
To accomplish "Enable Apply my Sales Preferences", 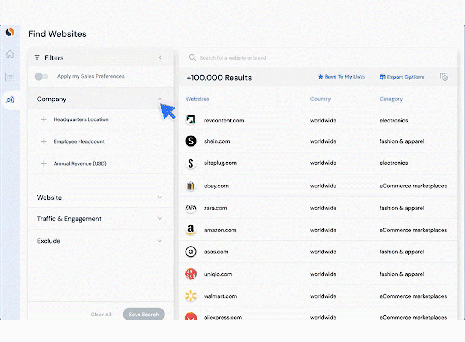I will (x=41, y=76).
